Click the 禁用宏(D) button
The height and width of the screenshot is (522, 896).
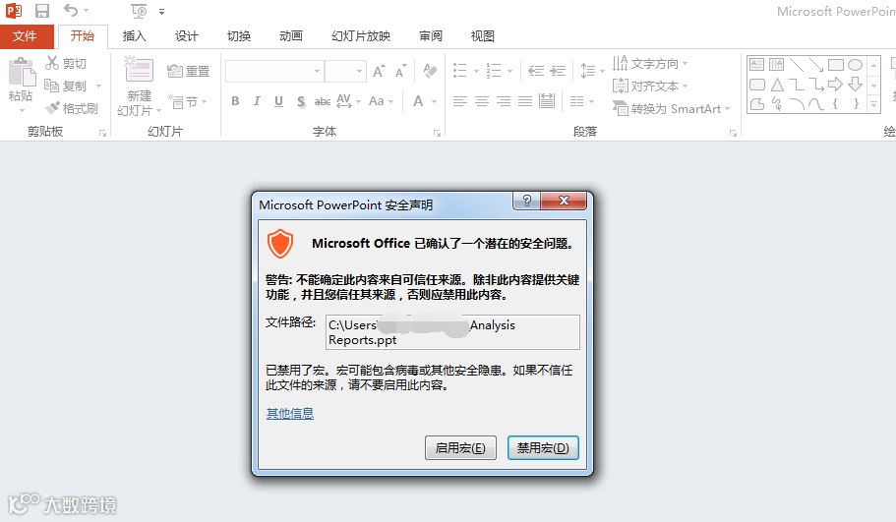[543, 447]
